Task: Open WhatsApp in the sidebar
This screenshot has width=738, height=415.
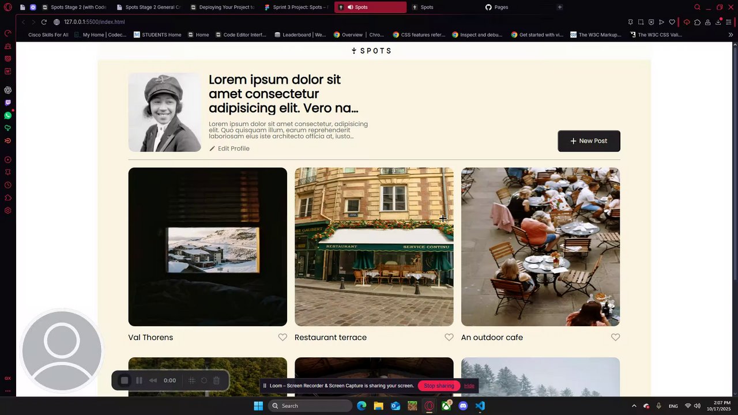Action: tap(8, 115)
